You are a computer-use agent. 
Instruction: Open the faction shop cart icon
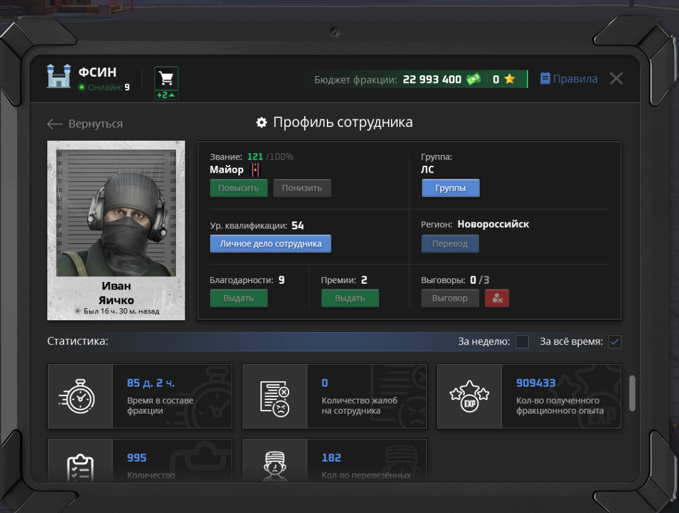pos(166,78)
